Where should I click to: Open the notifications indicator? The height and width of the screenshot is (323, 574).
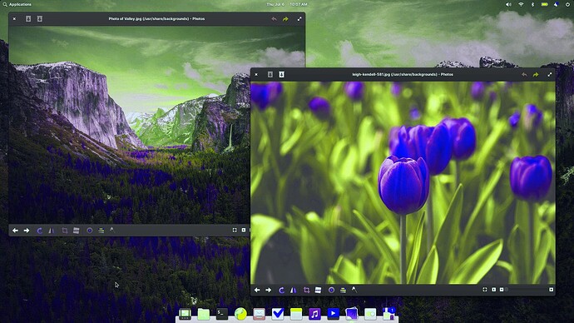pyautogui.click(x=557, y=4)
